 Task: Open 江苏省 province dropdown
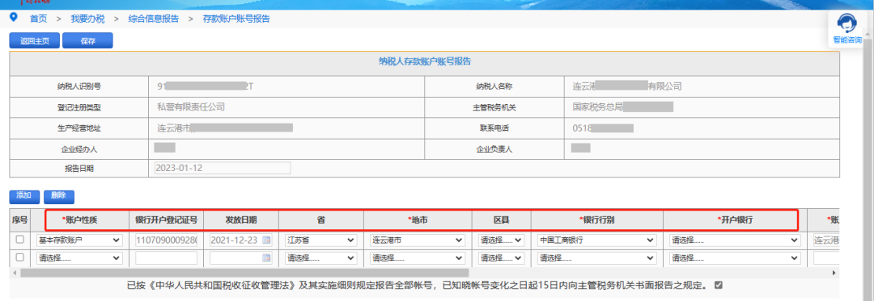click(320, 240)
